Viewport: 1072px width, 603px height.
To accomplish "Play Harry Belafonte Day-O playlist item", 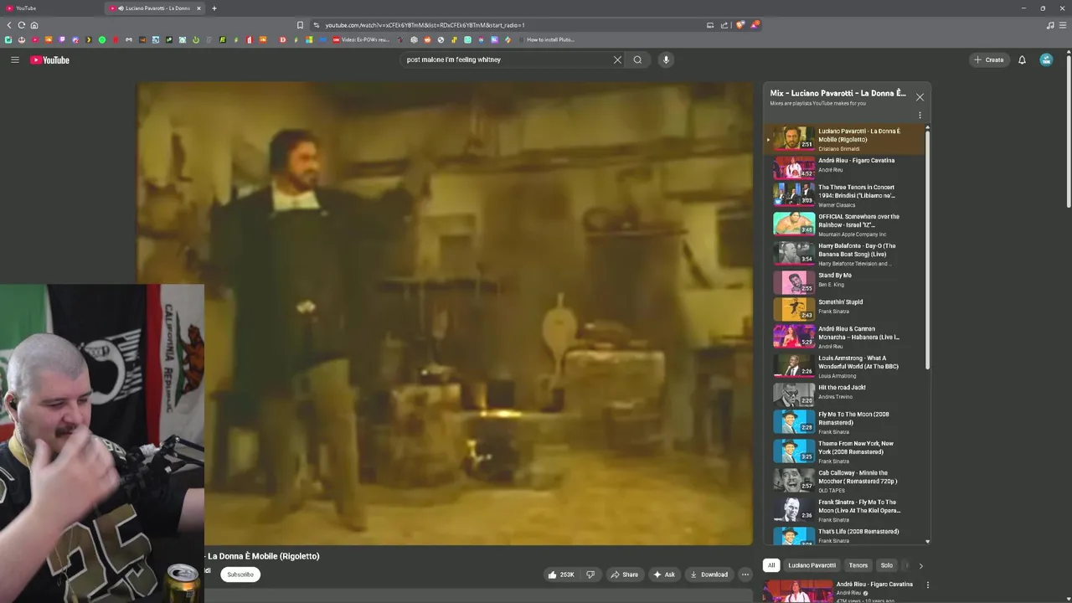I will click(x=846, y=254).
